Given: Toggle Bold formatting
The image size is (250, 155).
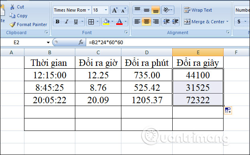Looking at the screenshot, I should coord(58,22).
